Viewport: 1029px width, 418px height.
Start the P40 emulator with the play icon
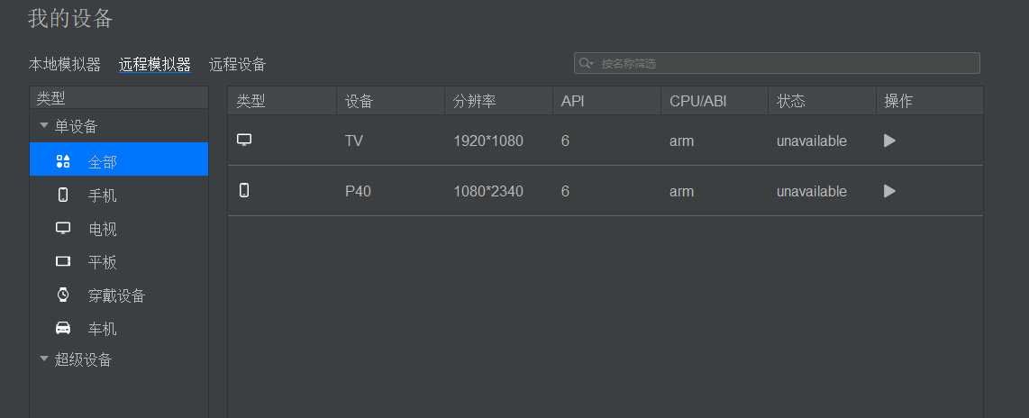(889, 191)
